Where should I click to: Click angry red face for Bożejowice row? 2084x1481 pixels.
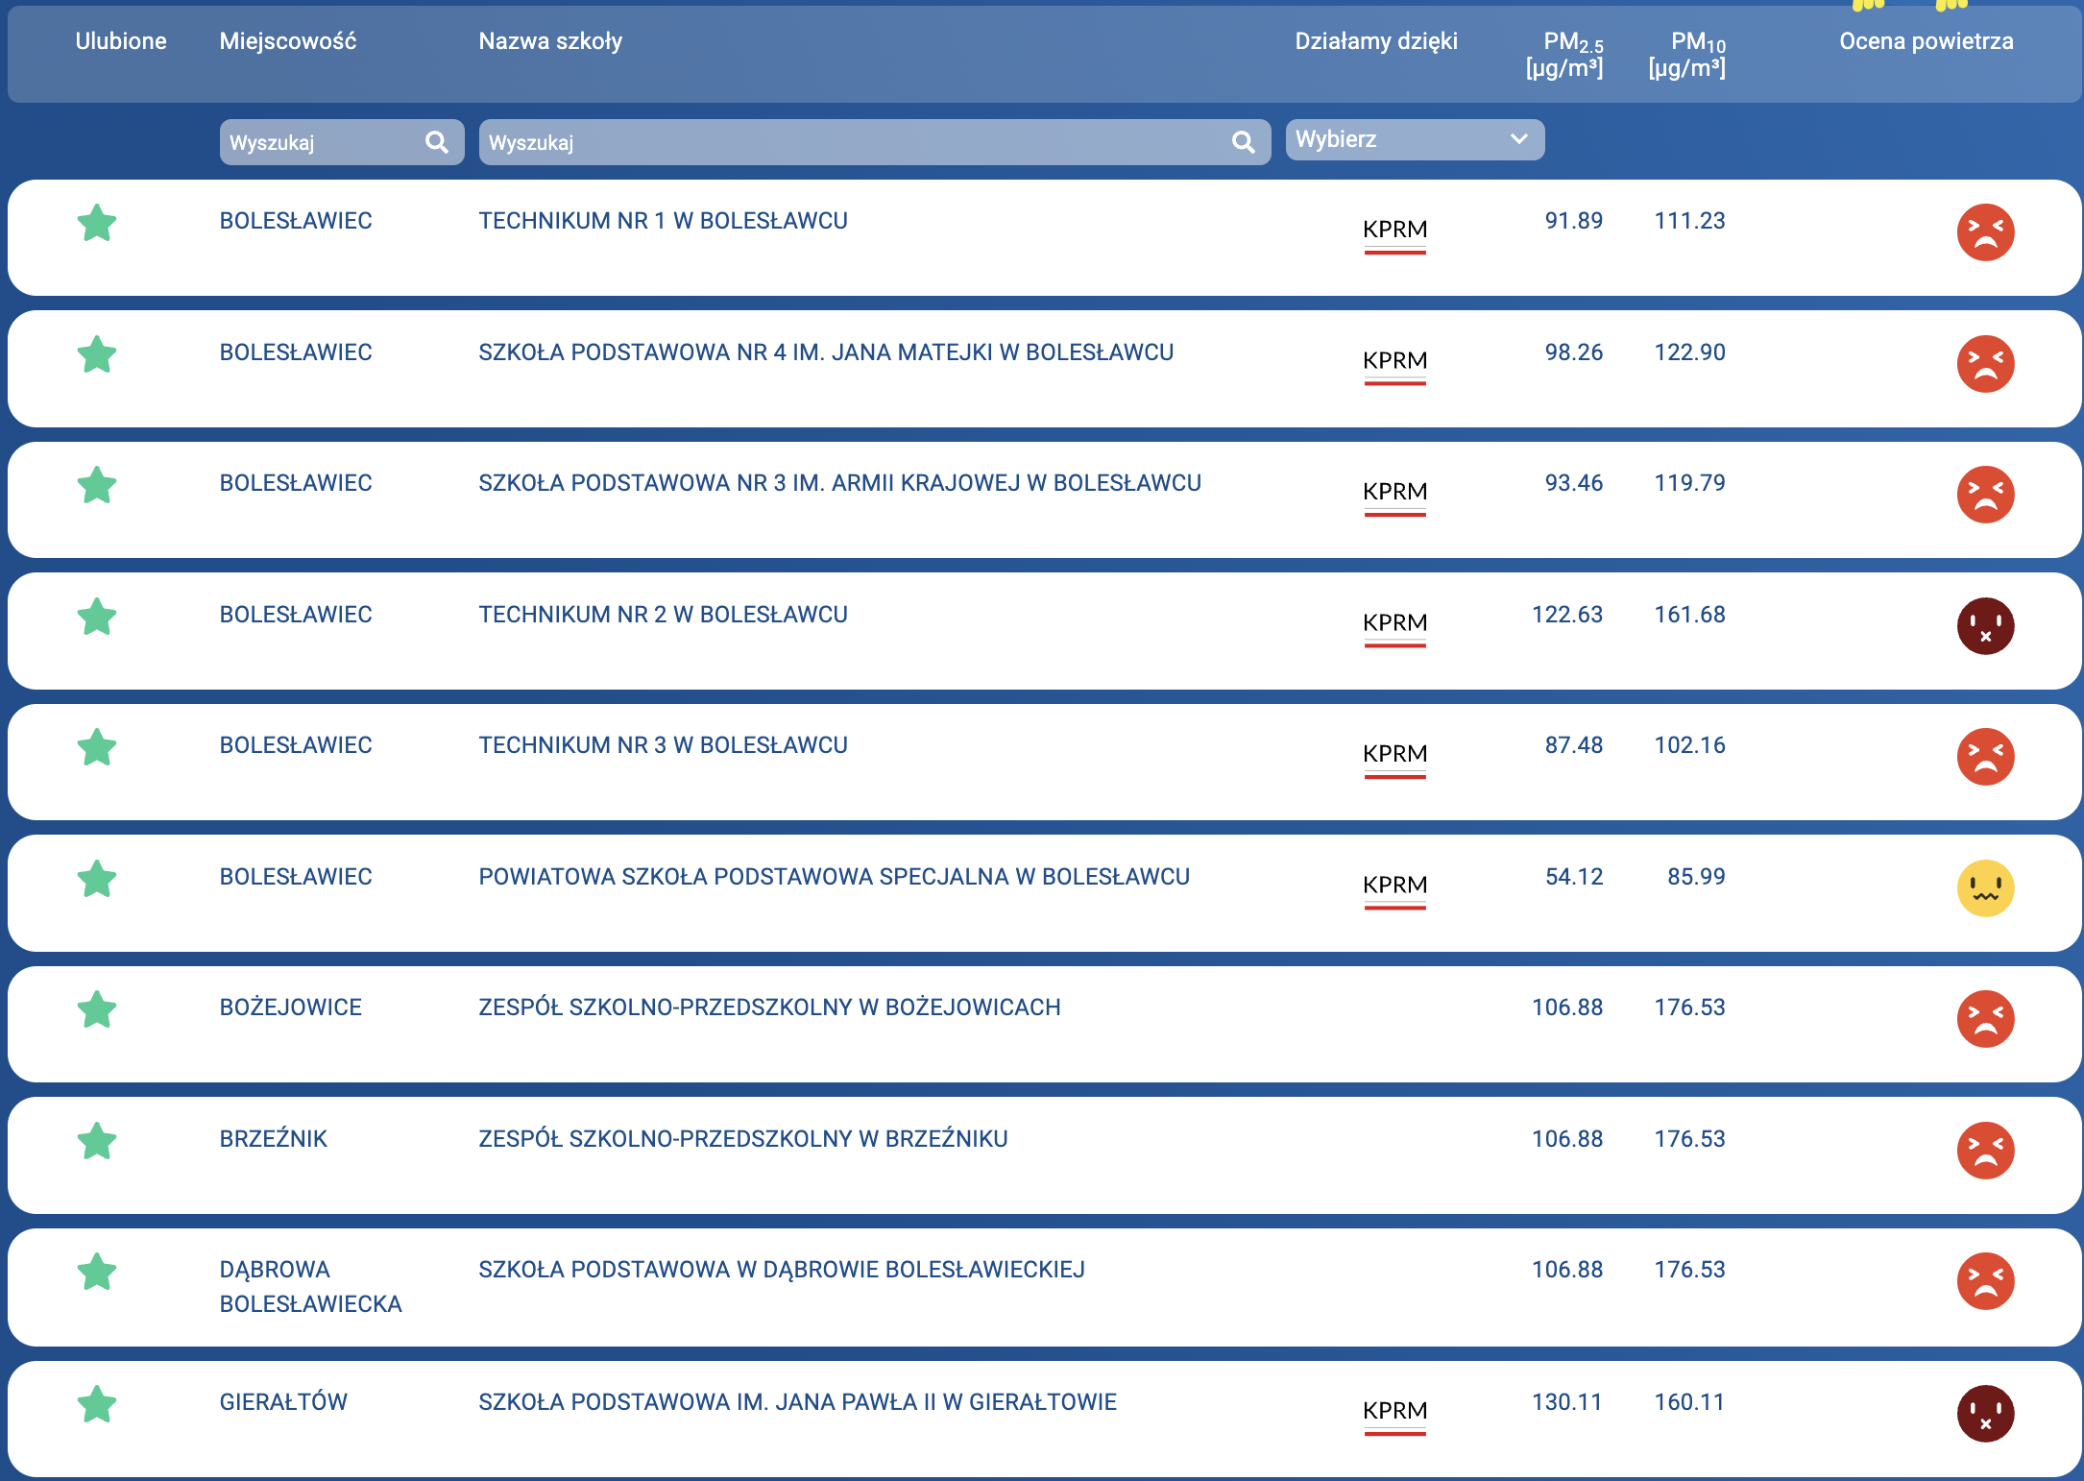click(1985, 1019)
